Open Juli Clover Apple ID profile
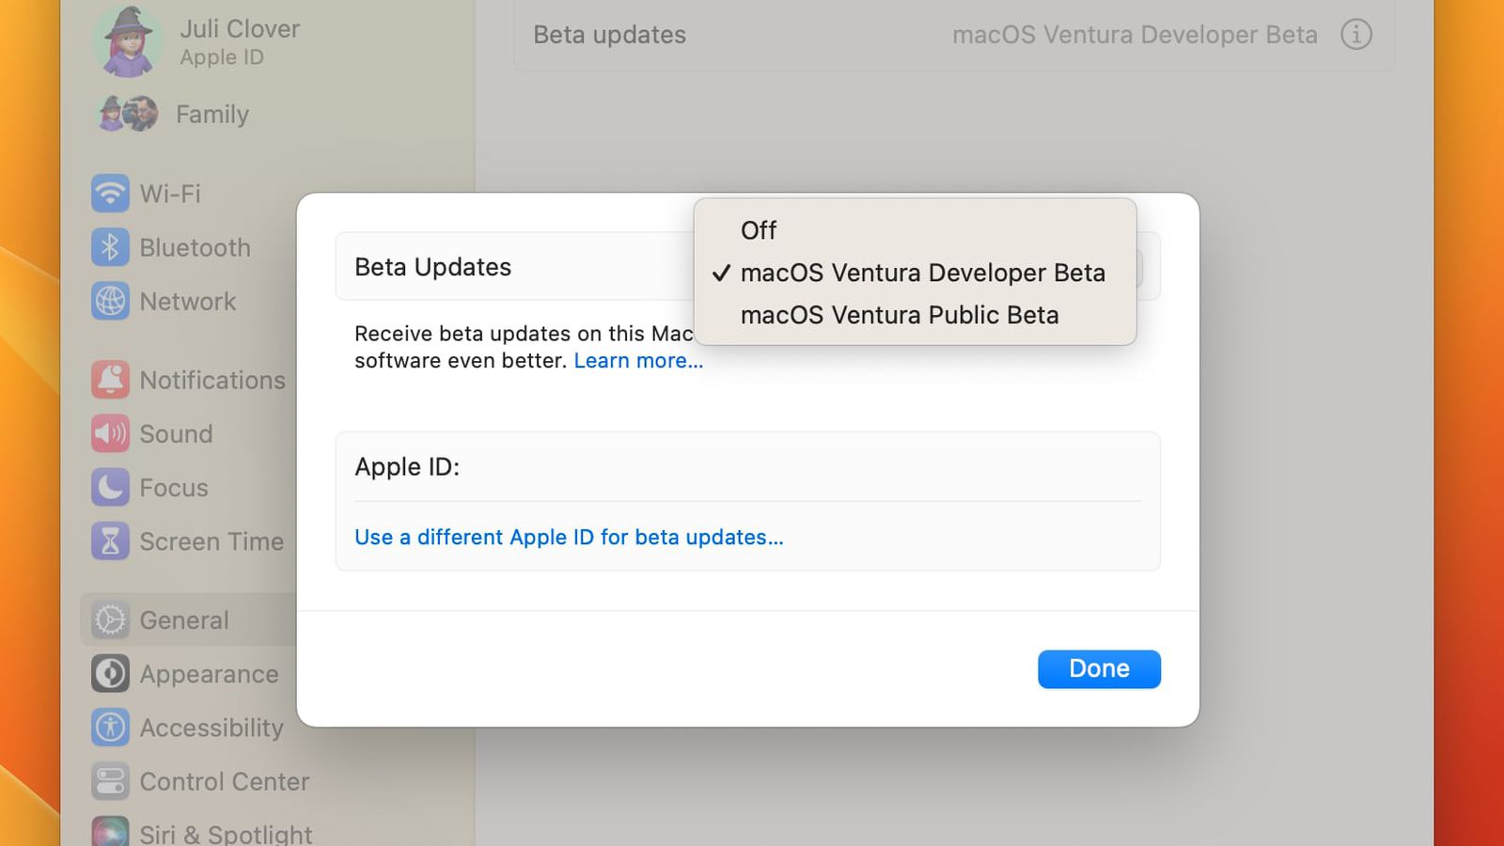Screen dimensions: 1504x846 (x=239, y=41)
